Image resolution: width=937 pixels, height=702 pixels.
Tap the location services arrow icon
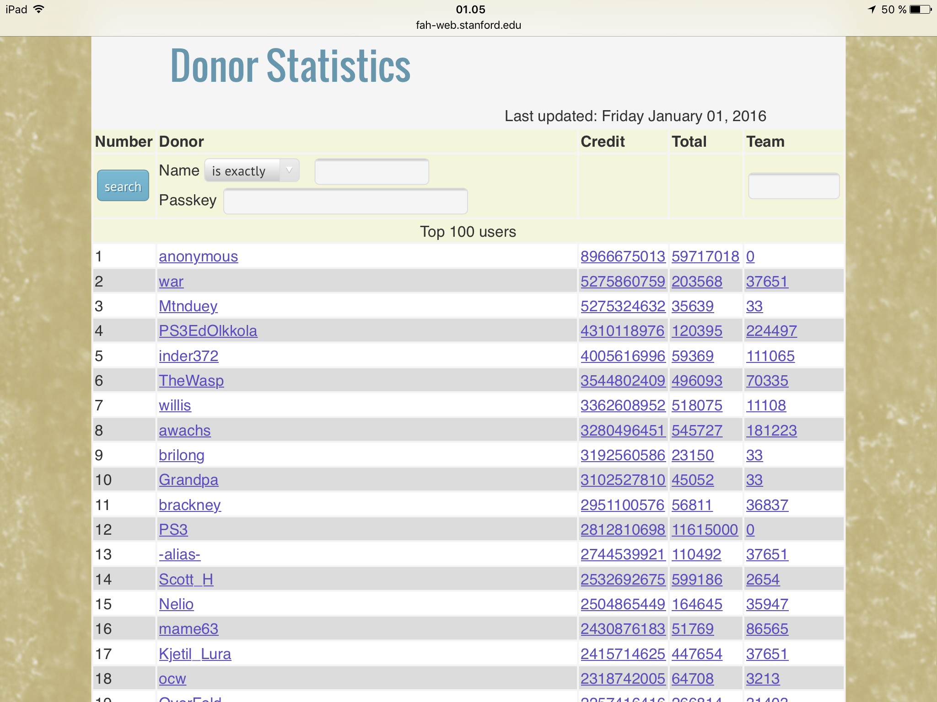(x=872, y=10)
